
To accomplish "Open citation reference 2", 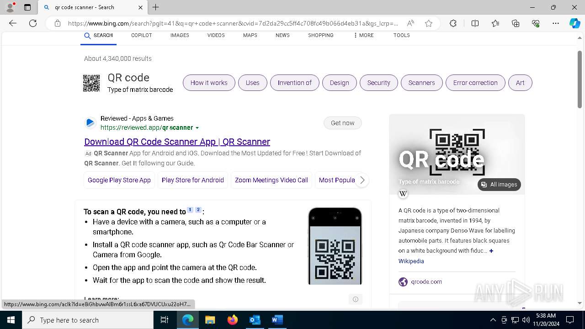I will click(198, 210).
